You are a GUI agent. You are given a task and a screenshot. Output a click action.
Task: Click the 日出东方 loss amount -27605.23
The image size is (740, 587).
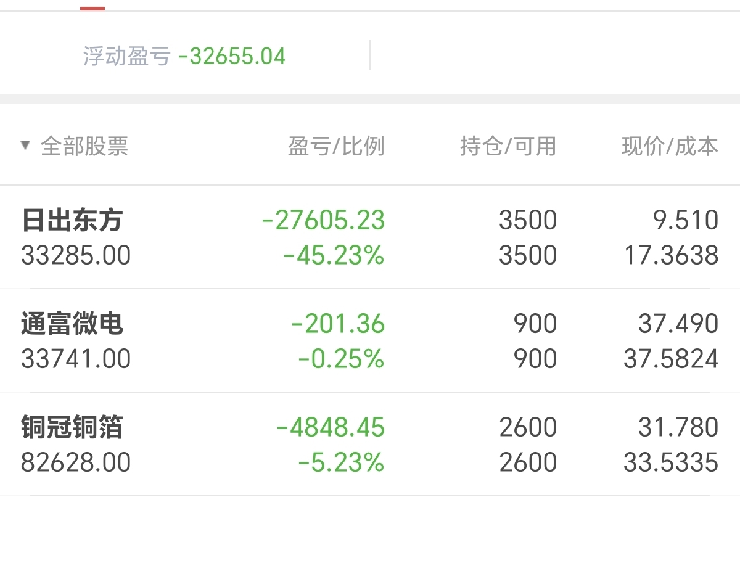pos(323,220)
